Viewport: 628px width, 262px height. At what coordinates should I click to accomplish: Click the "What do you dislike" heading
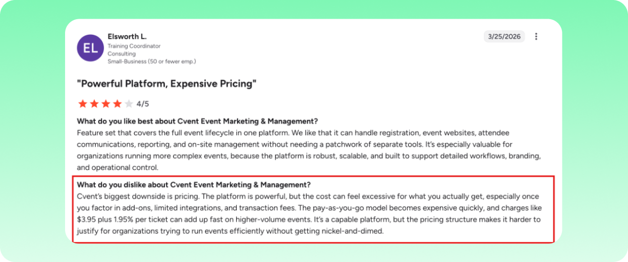[194, 184]
